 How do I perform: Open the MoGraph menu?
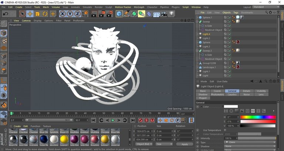coord(139,7)
